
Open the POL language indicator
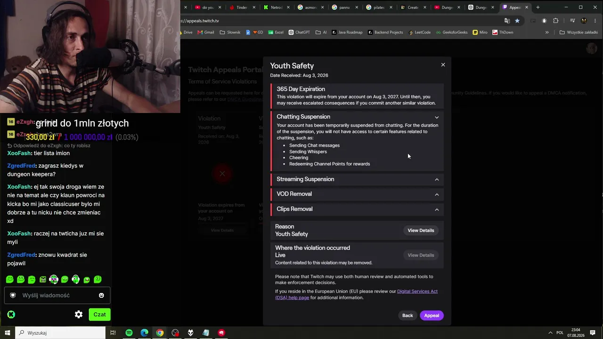pos(560,333)
